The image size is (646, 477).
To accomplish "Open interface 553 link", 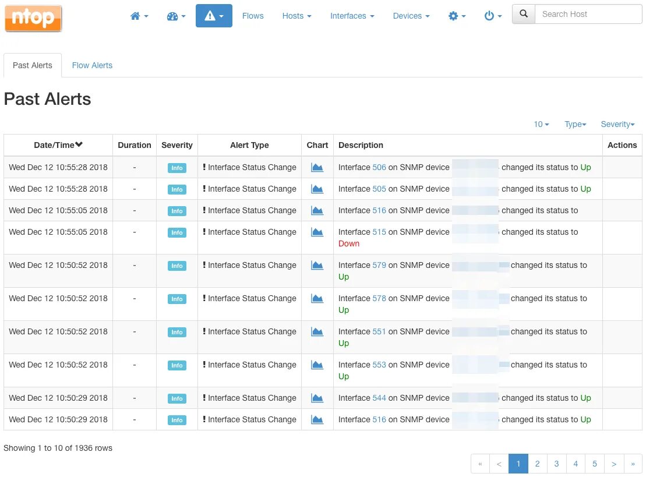I will click(379, 365).
